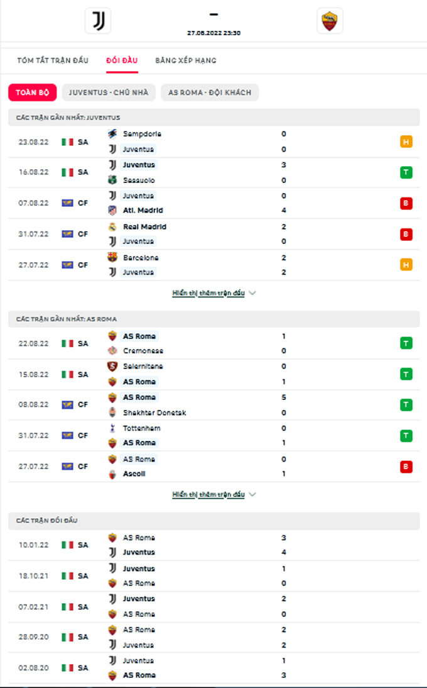This screenshot has width=427, height=688.
Task: Click the Sampdoria team logo
Action: click(x=112, y=134)
